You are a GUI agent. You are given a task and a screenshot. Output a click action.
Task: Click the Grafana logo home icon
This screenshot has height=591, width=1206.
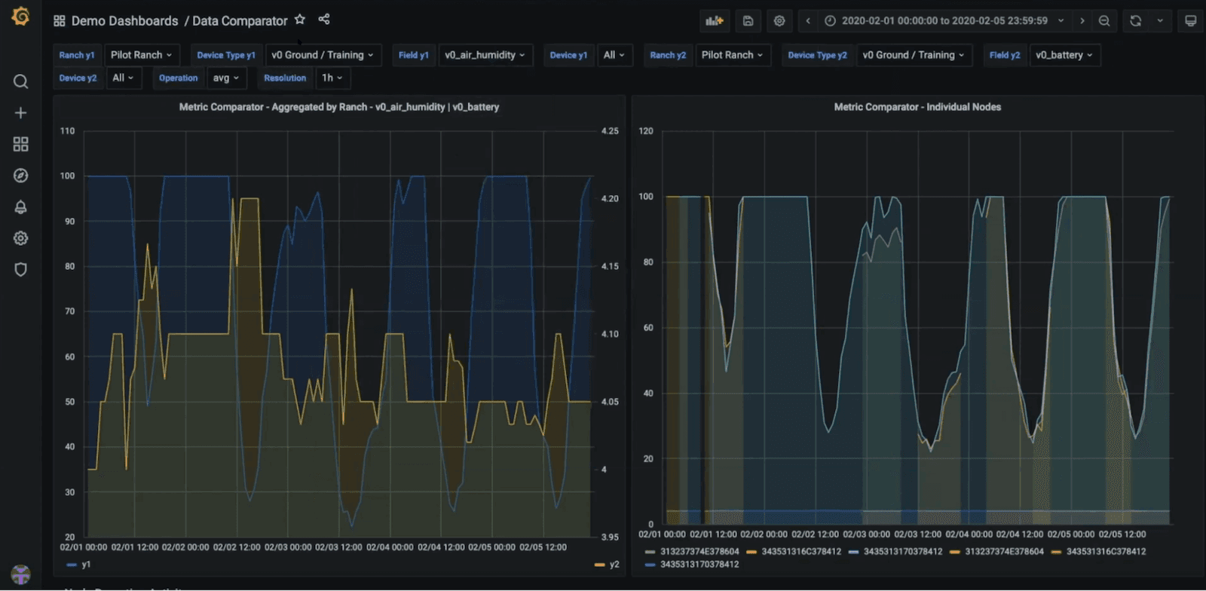21,17
